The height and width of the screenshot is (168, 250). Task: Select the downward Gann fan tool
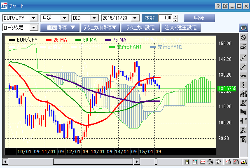(243, 139)
